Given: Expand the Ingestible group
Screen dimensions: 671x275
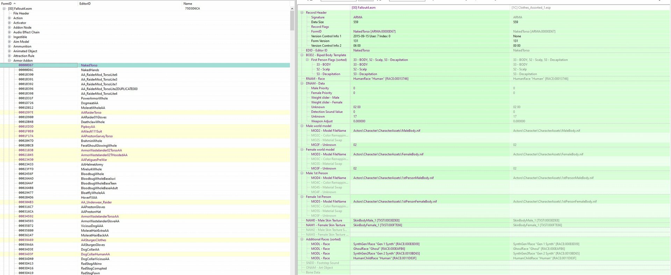Looking at the screenshot, I should 9,37.
